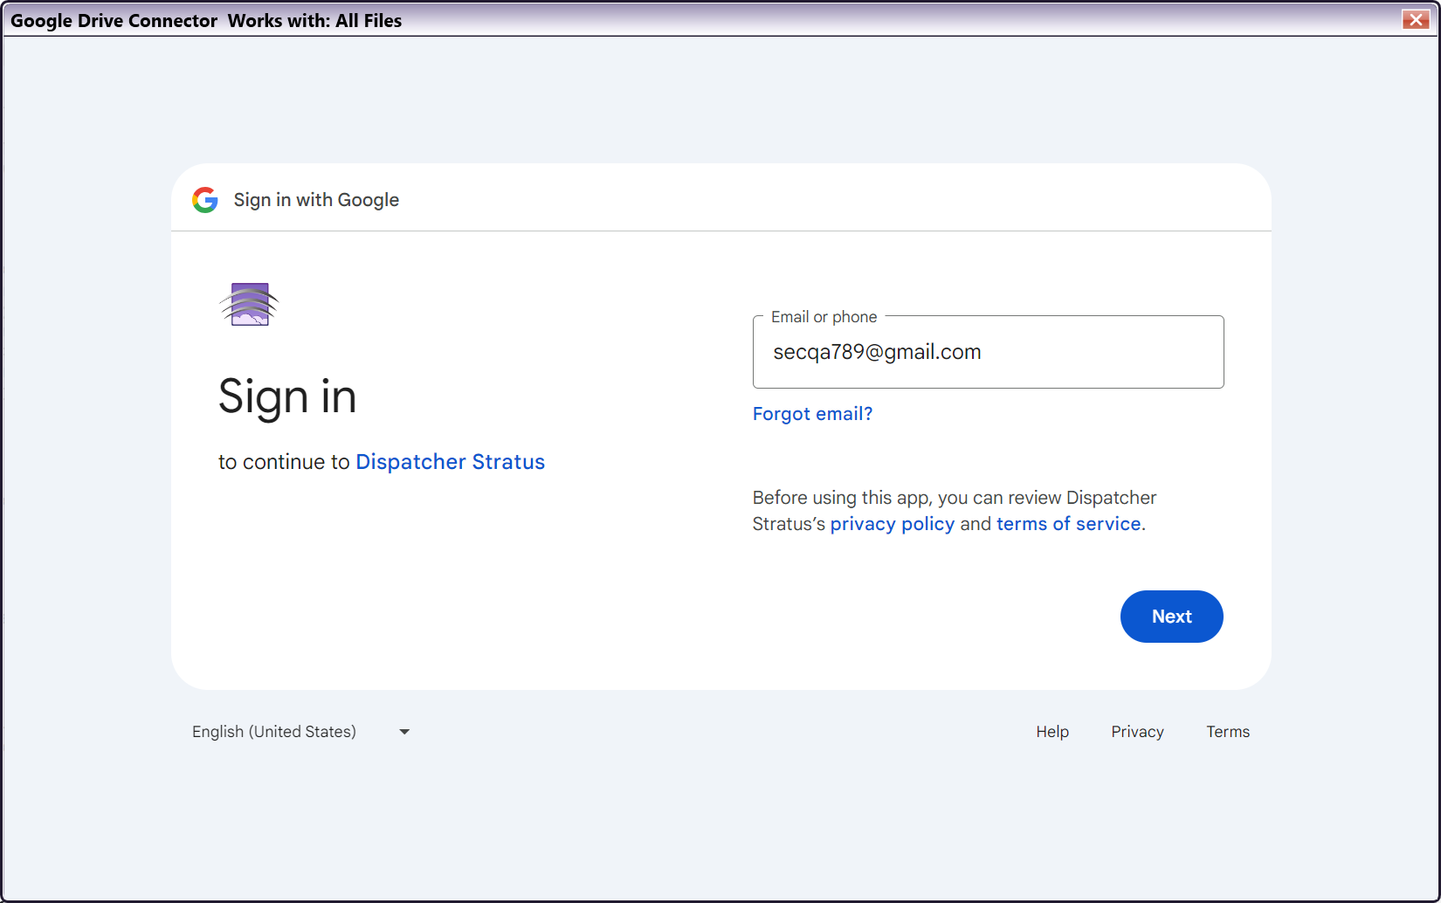Screen dimensions: 1441x903
Task: Click the large Sign in heading
Action: point(287,397)
